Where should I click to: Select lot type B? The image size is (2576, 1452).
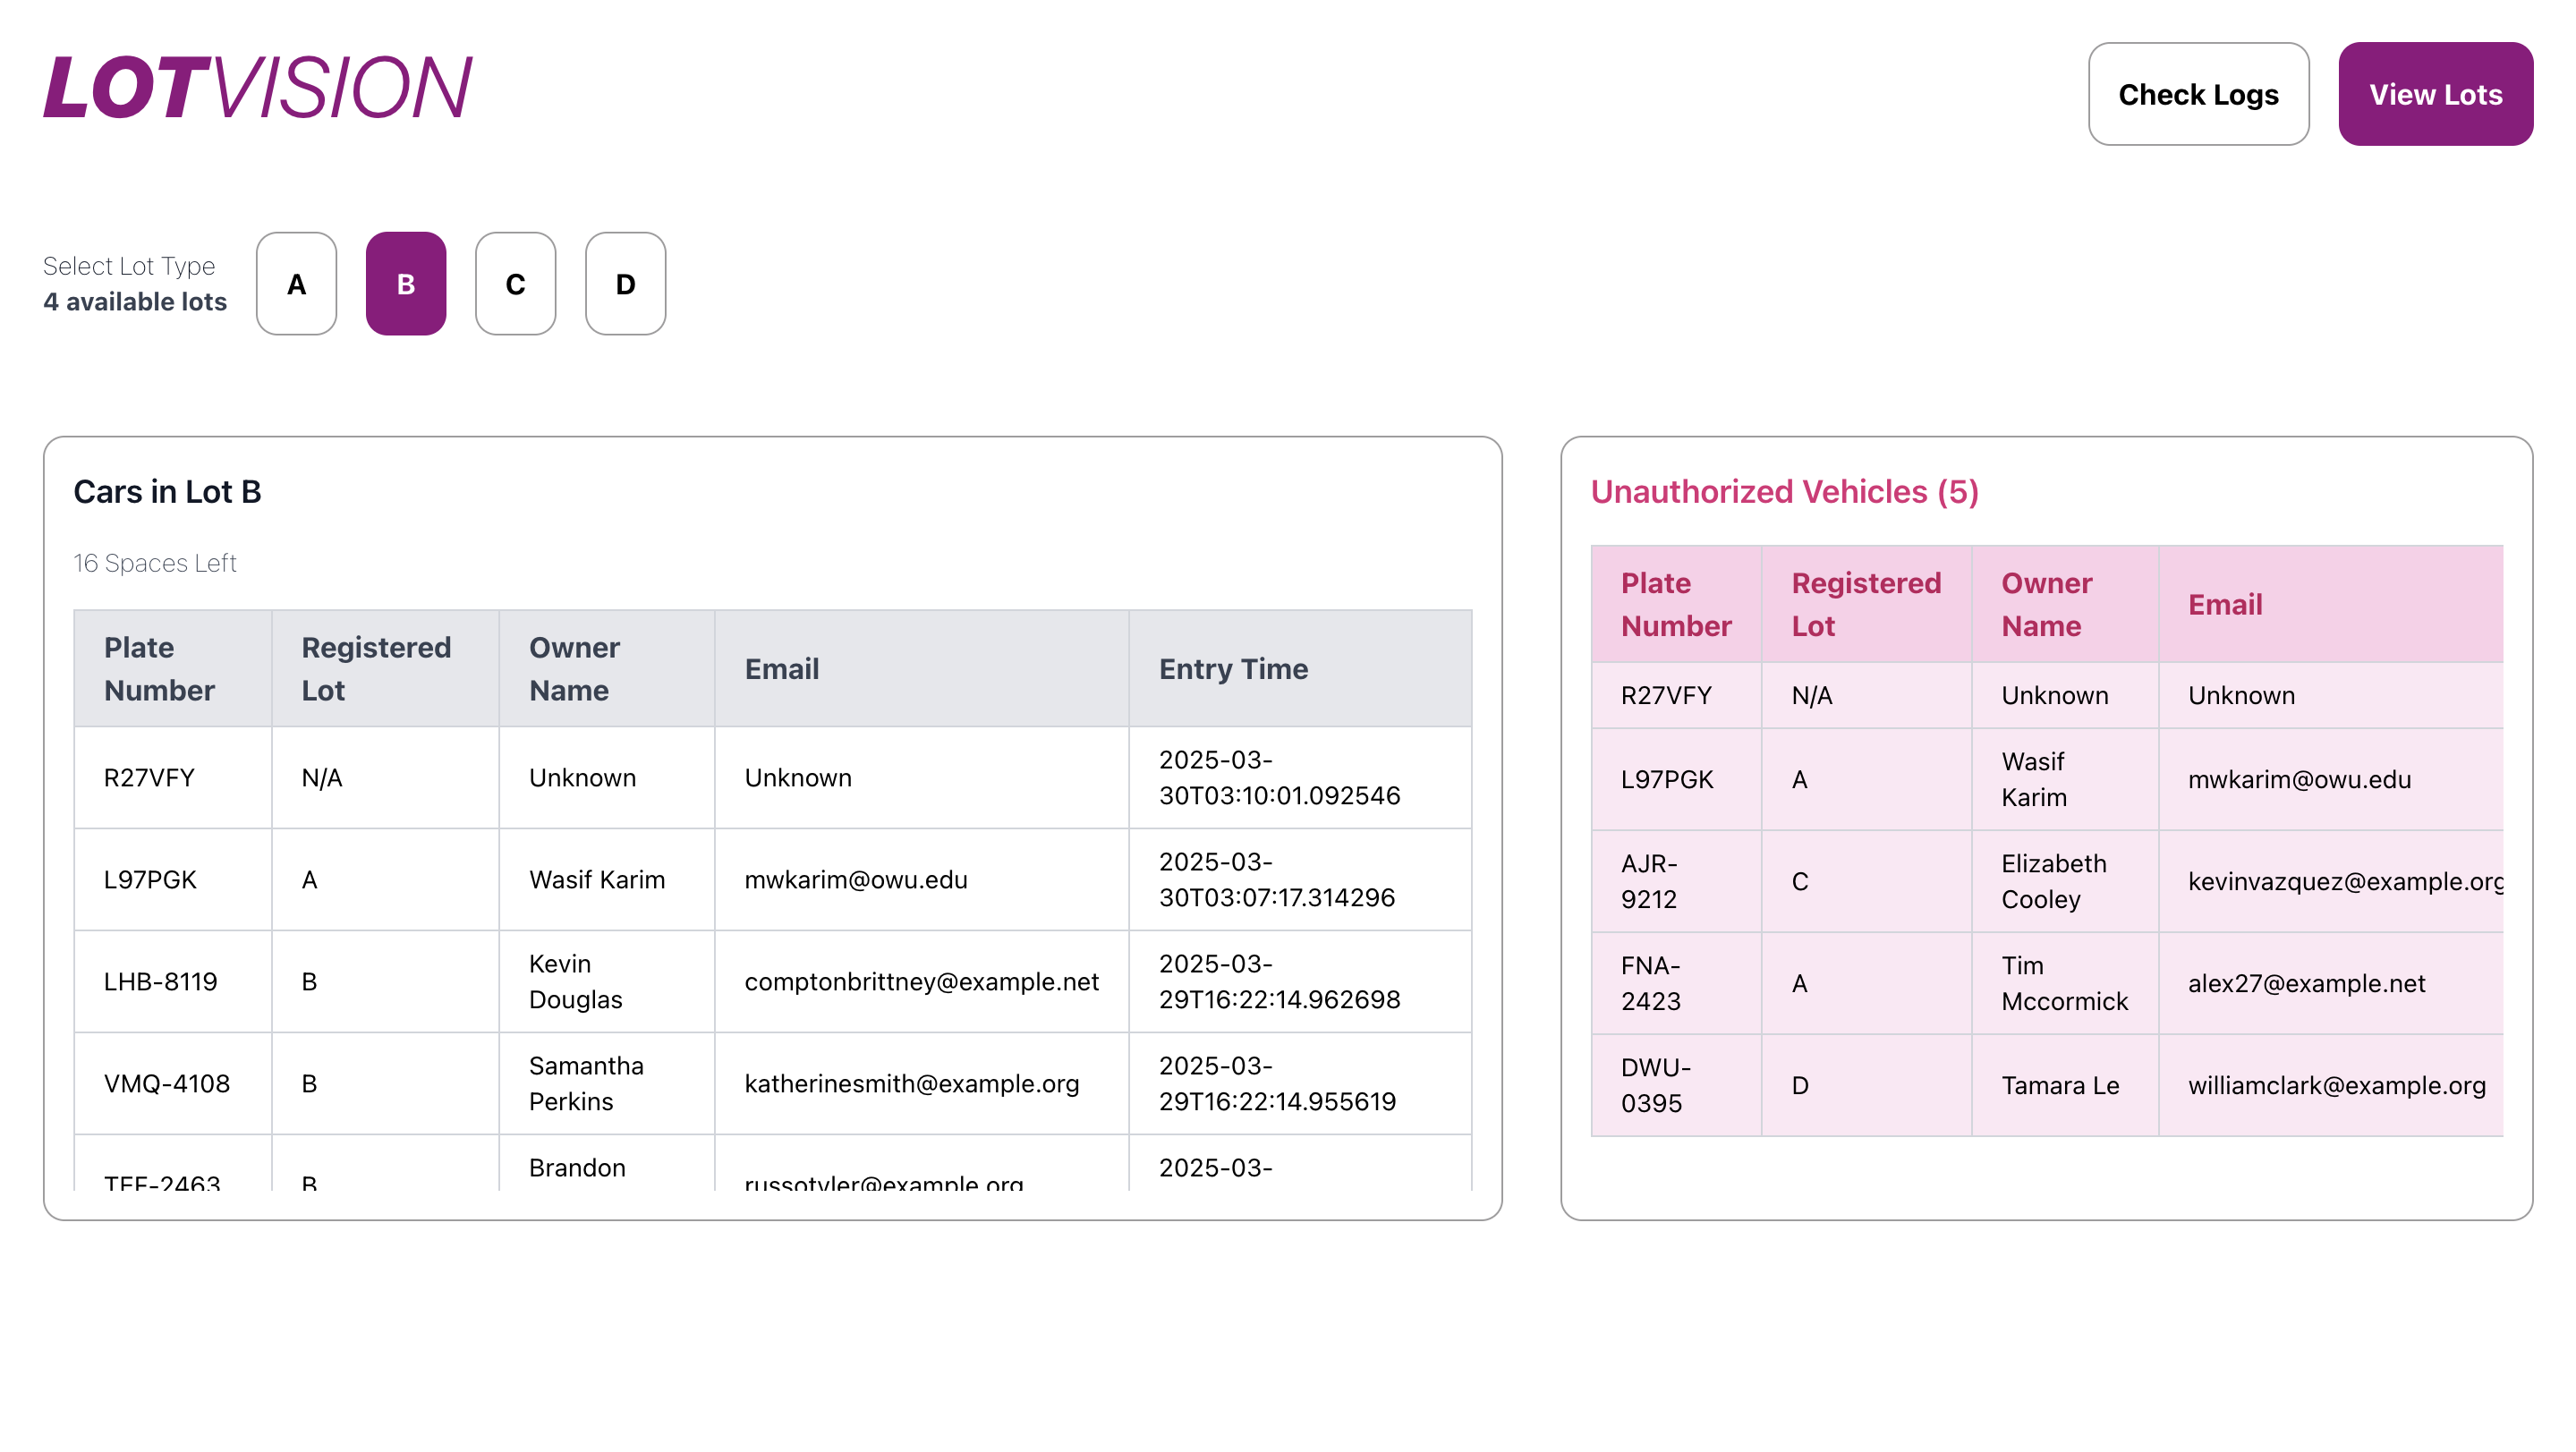click(x=405, y=284)
